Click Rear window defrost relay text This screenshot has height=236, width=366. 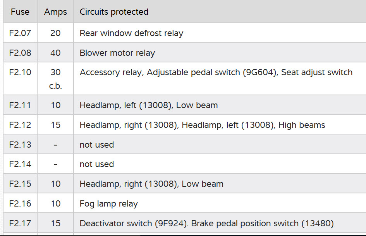pyautogui.click(x=131, y=33)
